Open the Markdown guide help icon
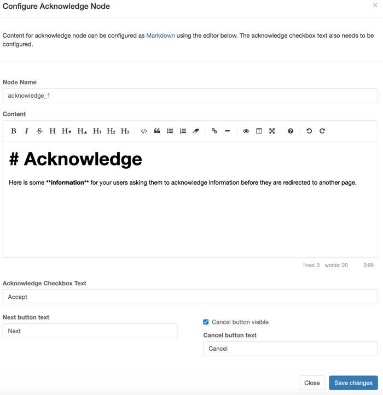383x395 pixels. pos(291,131)
